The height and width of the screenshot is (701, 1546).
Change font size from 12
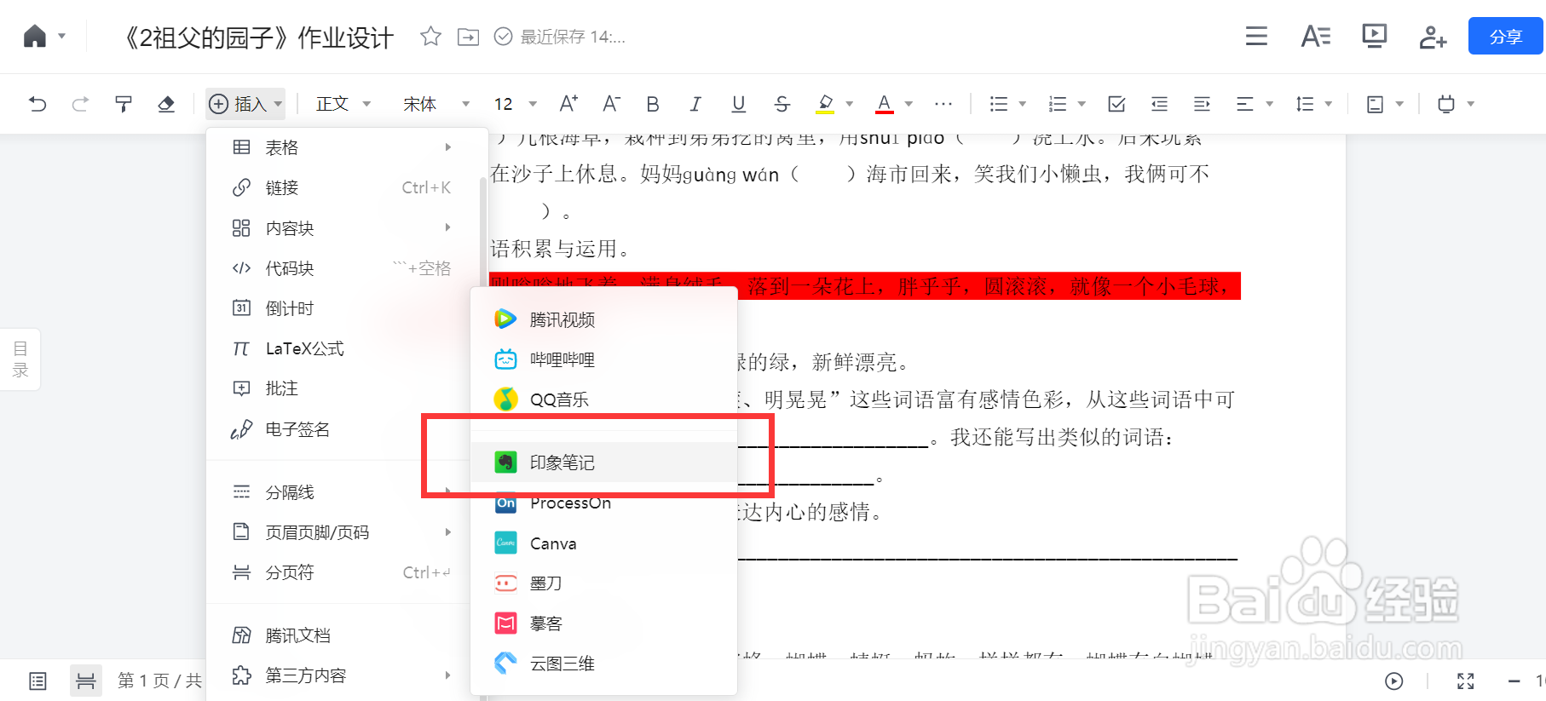coord(515,104)
